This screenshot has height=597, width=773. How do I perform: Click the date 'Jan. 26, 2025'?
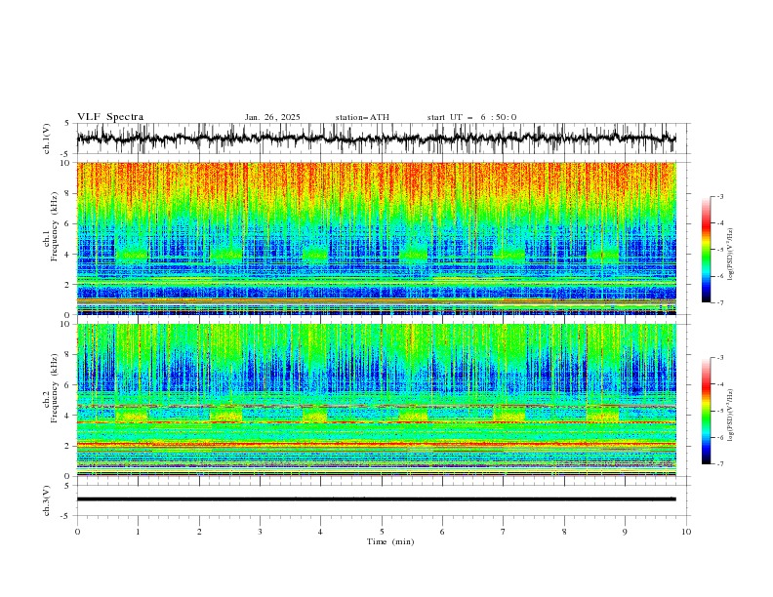(x=272, y=117)
